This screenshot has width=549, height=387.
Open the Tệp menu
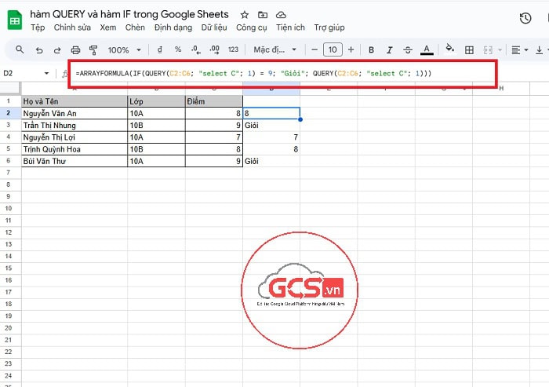pyautogui.click(x=37, y=27)
